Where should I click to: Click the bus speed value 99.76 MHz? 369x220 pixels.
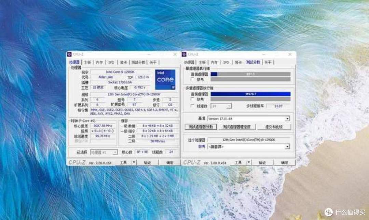pyautogui.click(x=103, y=136)
